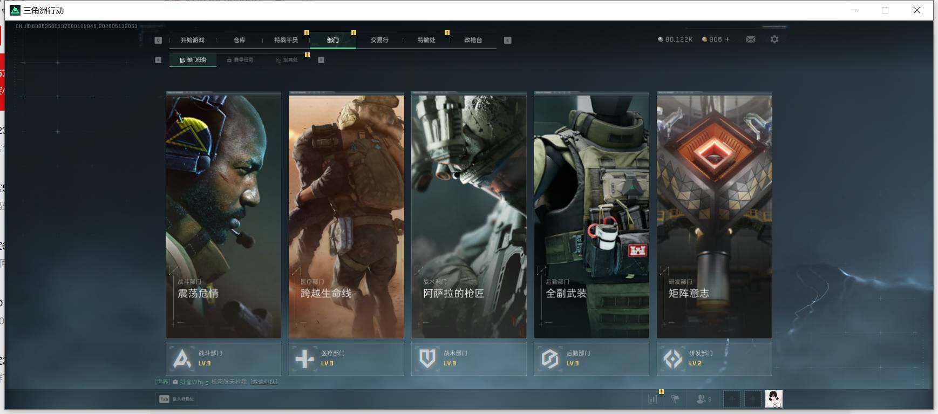Open the 开始游戏 tab

point(193,40)
